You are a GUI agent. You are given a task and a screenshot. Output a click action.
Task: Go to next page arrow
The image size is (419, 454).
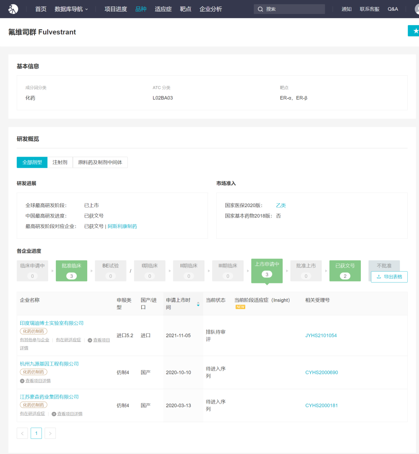50,433
